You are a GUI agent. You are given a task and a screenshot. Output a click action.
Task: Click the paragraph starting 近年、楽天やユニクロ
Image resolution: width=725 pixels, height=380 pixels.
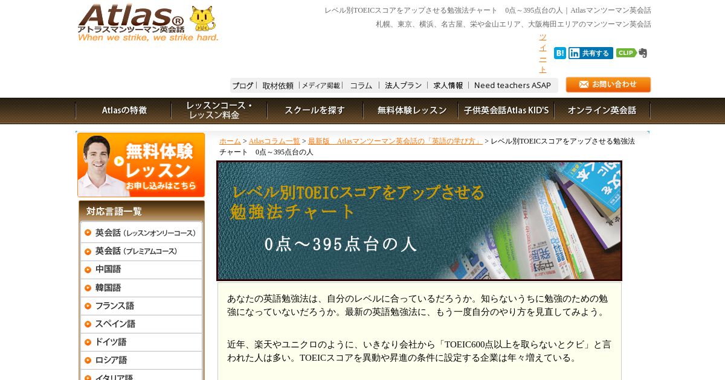tap(419, 351)
